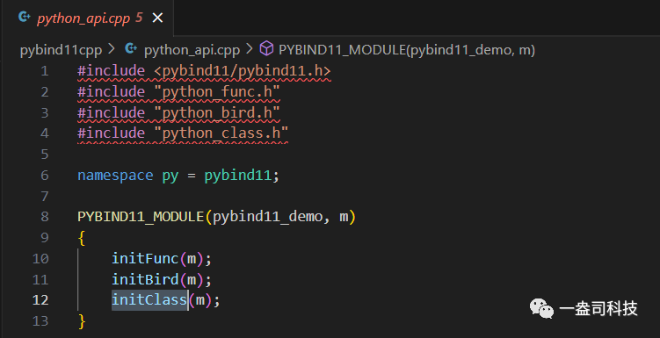Open PYBIND11_MODULE breadcrumb symbol
660x338 pixels.
(x=407, y=50)
